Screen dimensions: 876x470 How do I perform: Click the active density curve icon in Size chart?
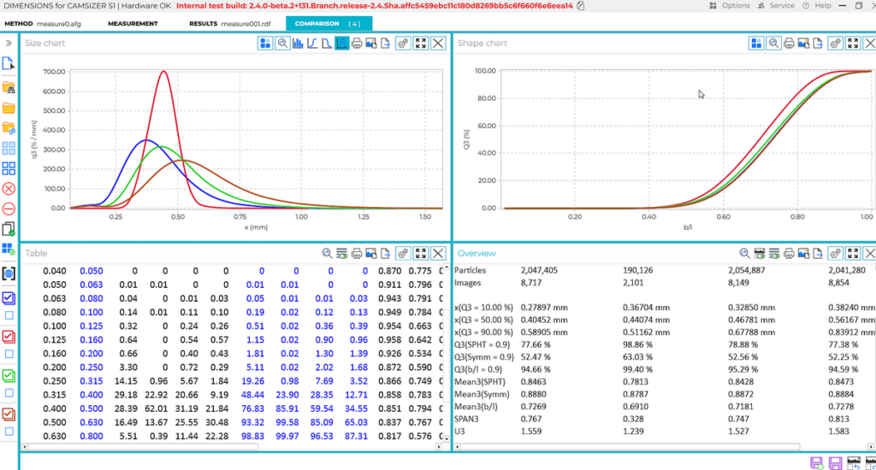tap(342, 43)
